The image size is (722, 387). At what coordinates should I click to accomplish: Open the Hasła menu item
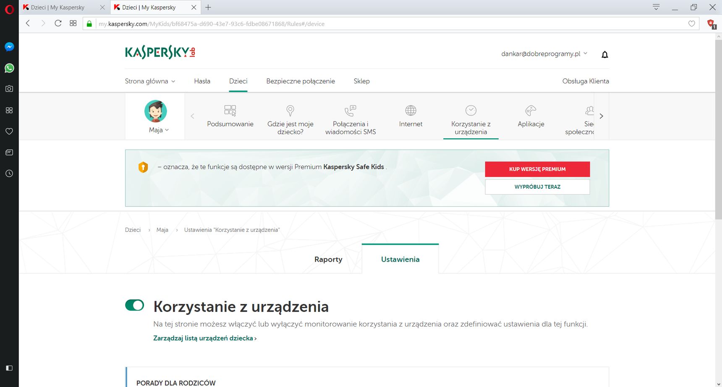coord(202,81)
